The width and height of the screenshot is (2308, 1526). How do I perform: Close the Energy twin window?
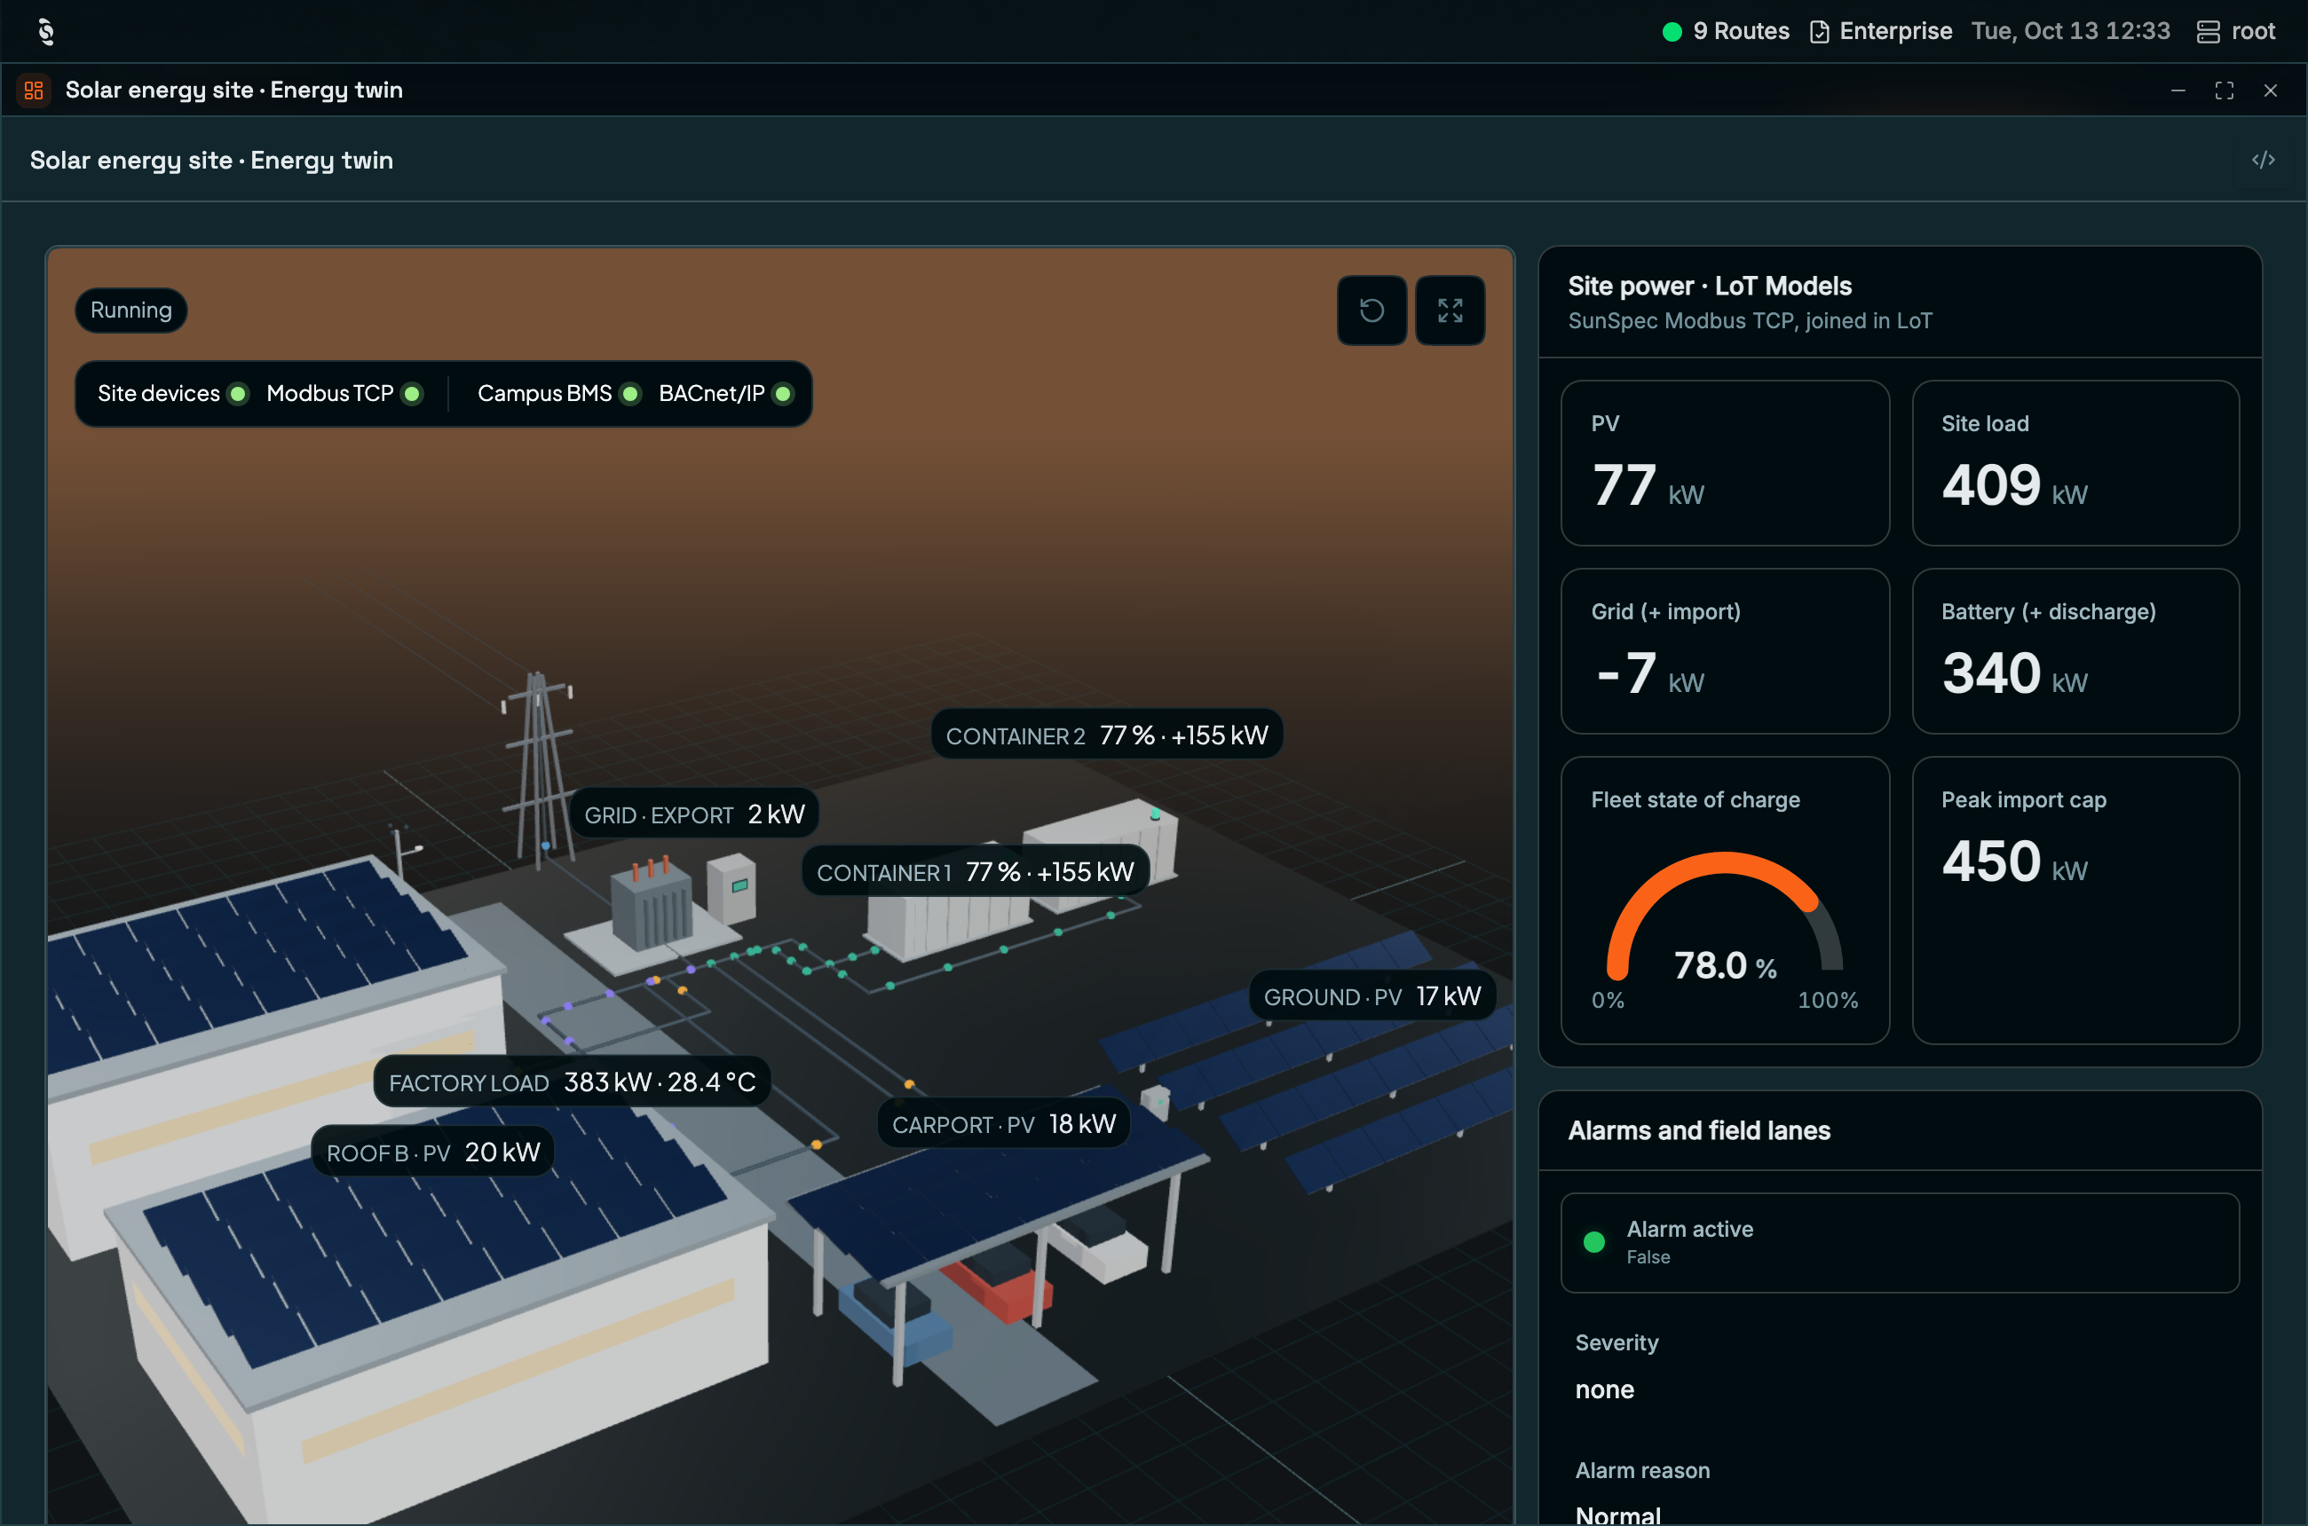tap(2270, 90)
